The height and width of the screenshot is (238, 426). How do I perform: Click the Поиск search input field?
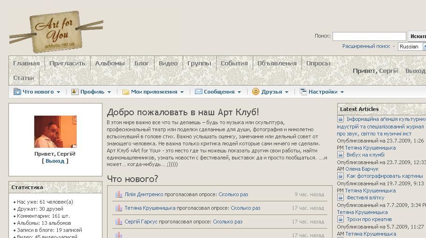[369, 36]
